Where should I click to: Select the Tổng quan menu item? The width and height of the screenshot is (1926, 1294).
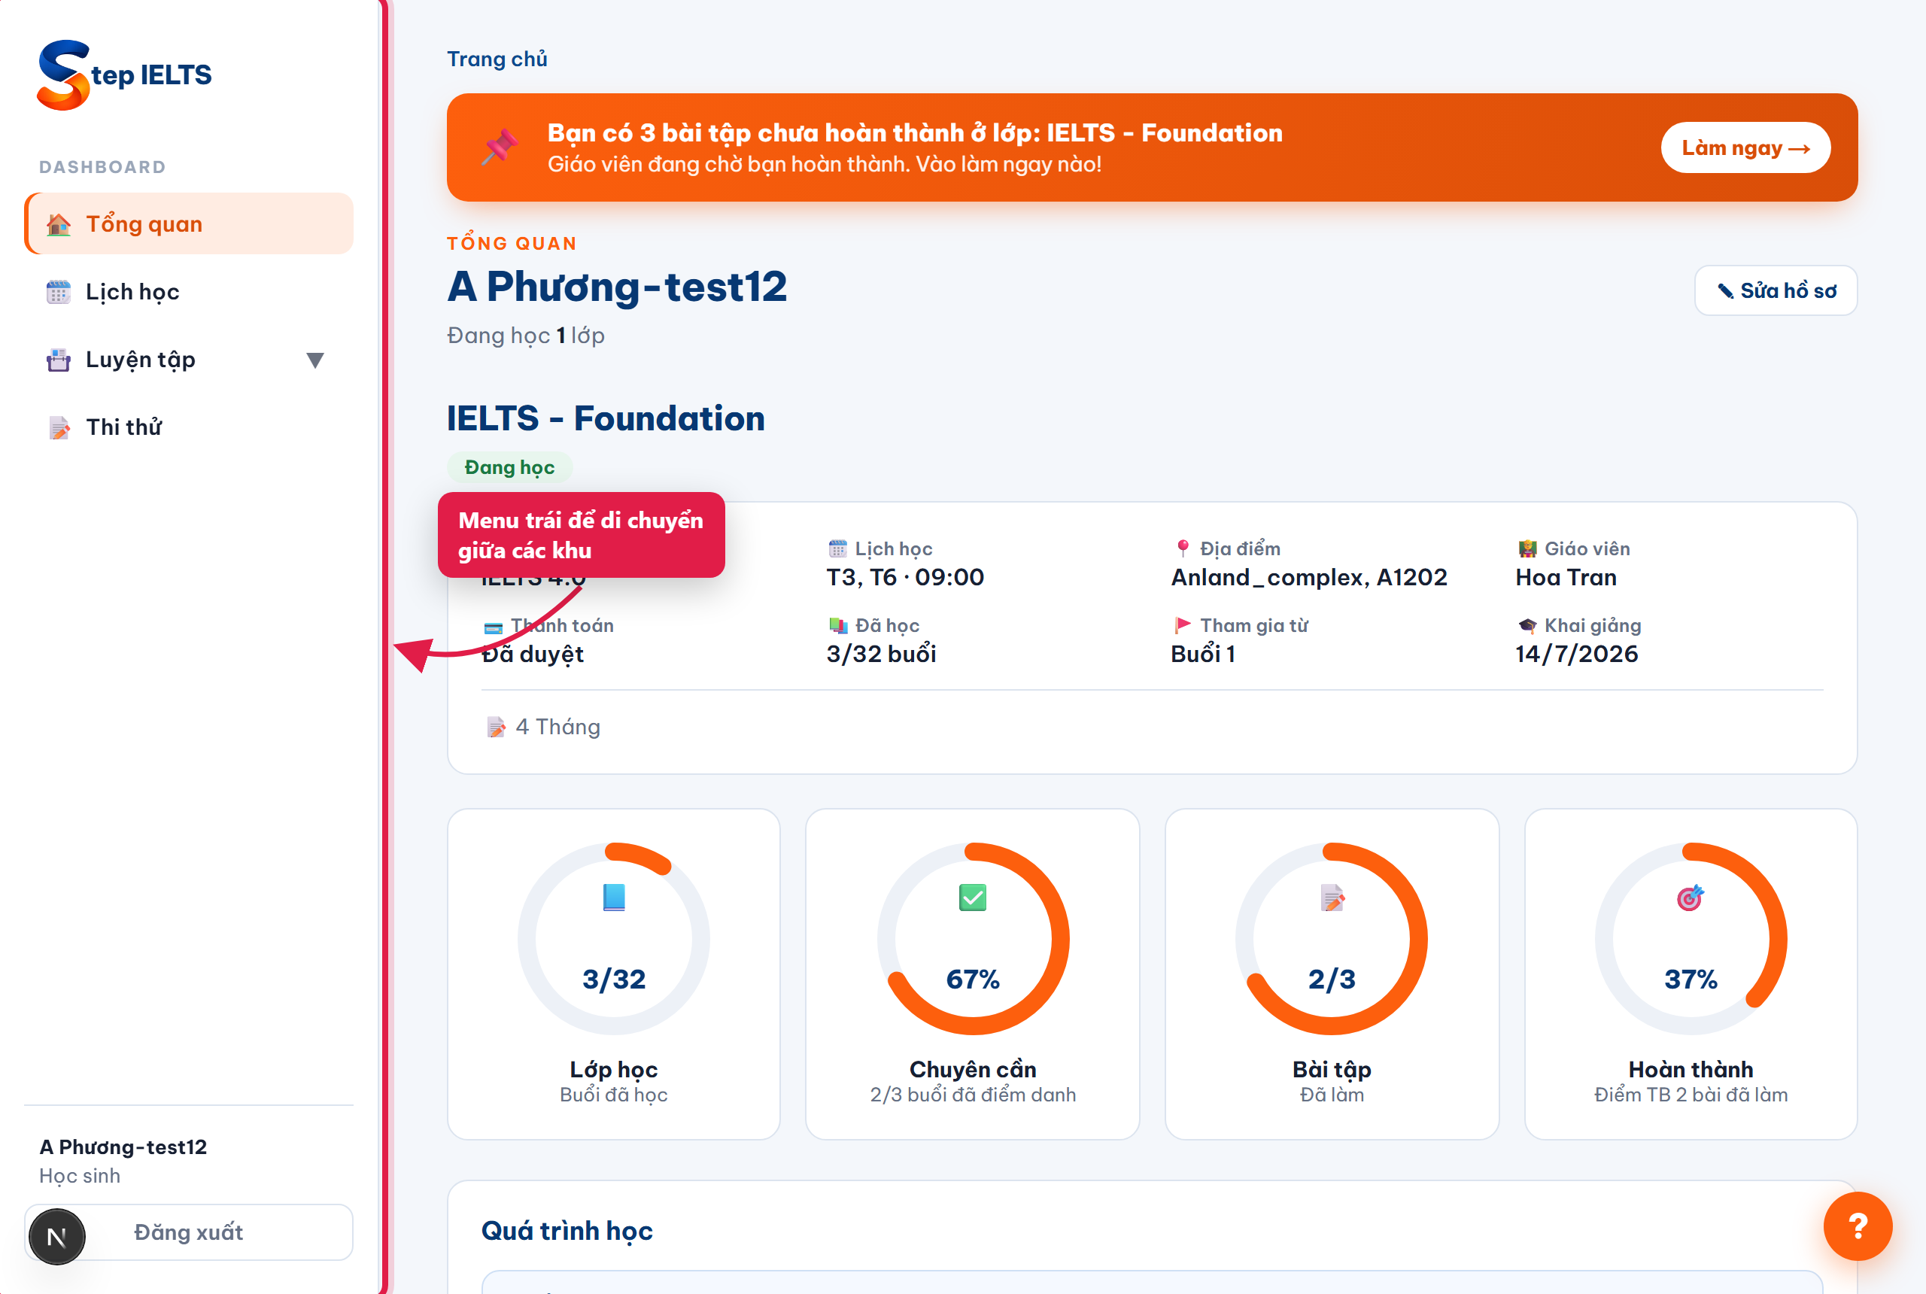[x=189, y=224]
